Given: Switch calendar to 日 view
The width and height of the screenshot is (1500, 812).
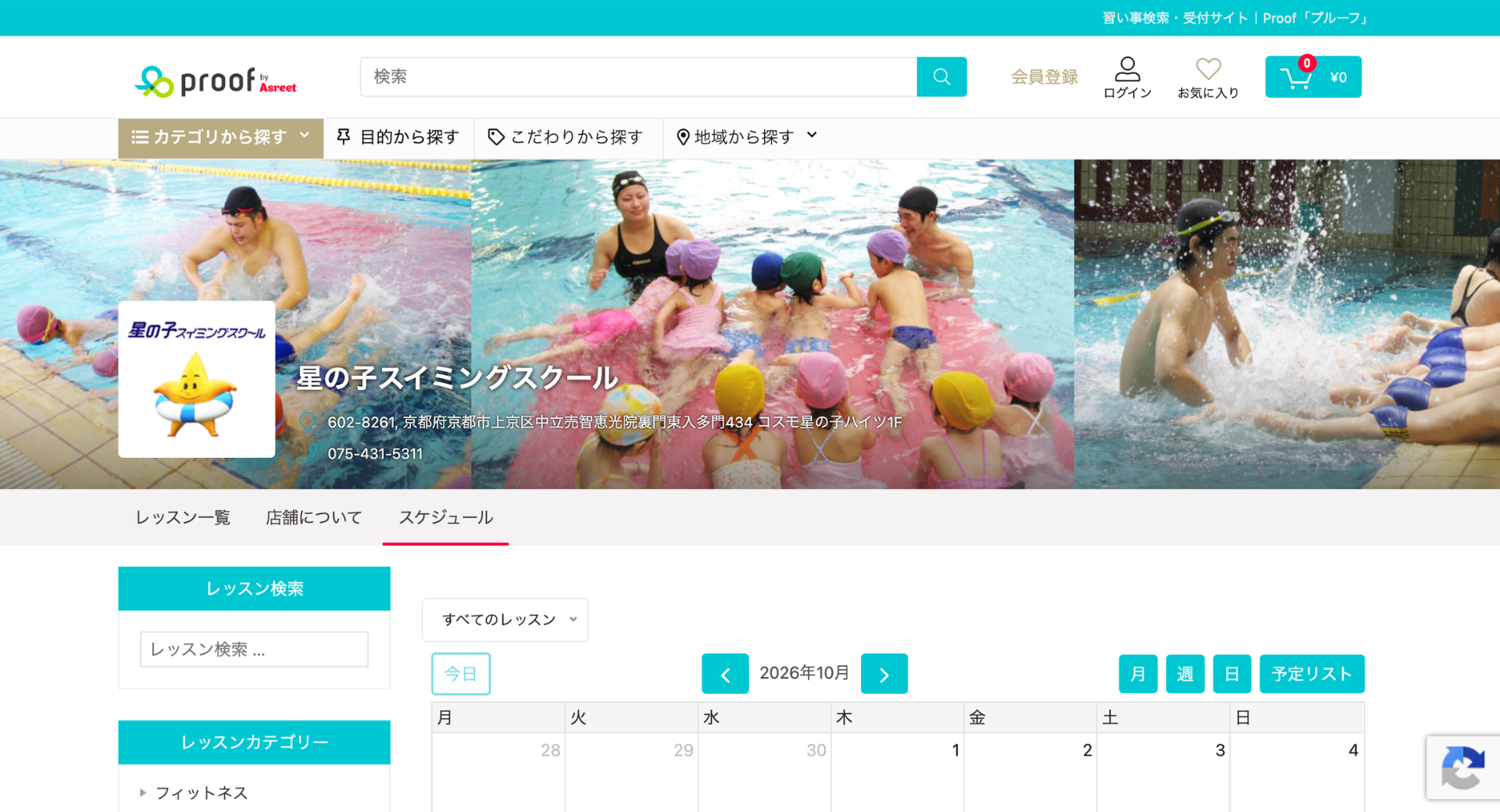Looking at the screenshot, I should [1232, 674].
